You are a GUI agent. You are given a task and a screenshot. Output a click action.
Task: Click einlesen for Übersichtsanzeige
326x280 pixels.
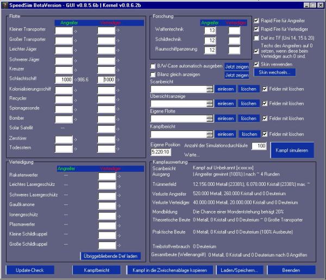pos(225,103)
